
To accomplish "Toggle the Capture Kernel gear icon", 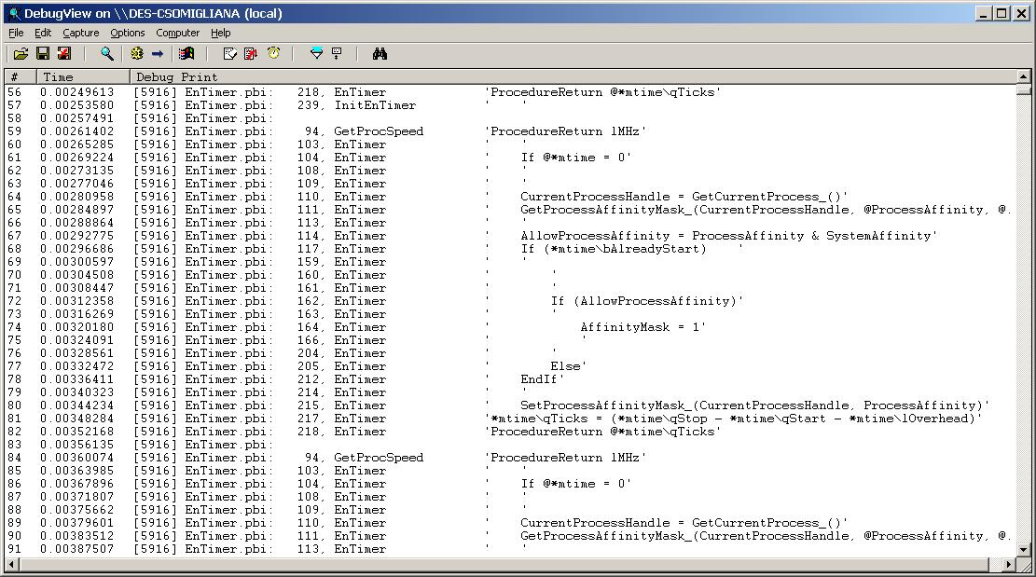I will click(137, 53).
